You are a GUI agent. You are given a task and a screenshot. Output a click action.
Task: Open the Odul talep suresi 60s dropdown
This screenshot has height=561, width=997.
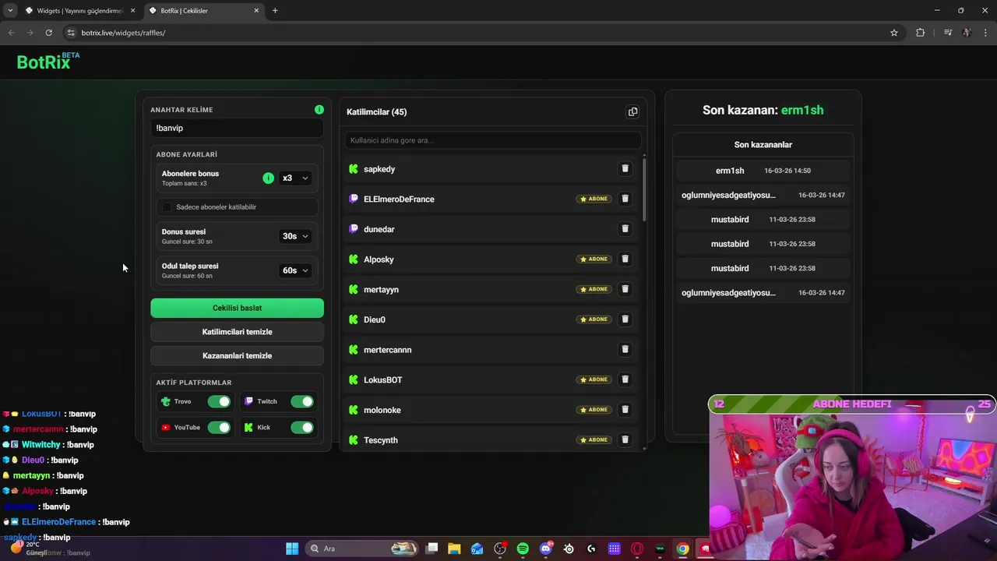pos(295,270)
